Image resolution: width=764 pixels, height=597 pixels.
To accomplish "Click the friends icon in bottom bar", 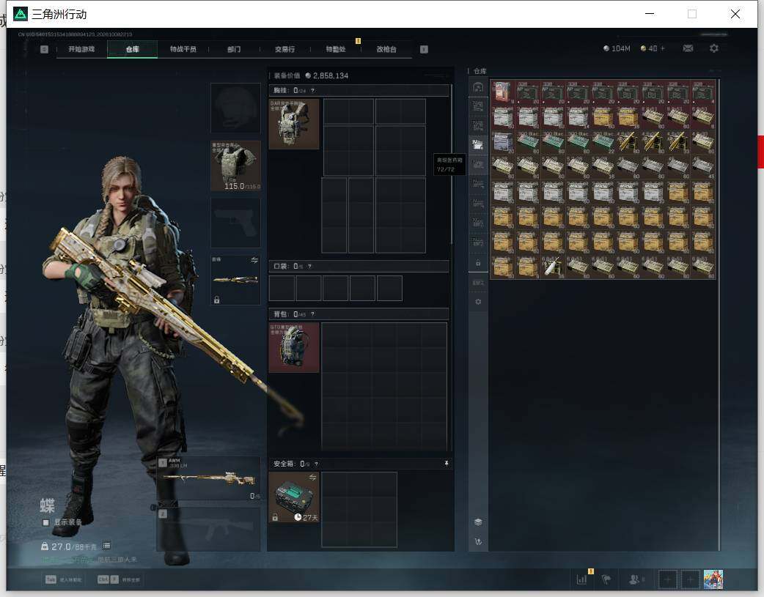I will coord(636,579).
